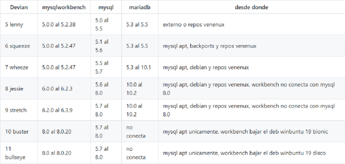Click the 6.0.0 al 6.2.3 cell

point(57,89)
